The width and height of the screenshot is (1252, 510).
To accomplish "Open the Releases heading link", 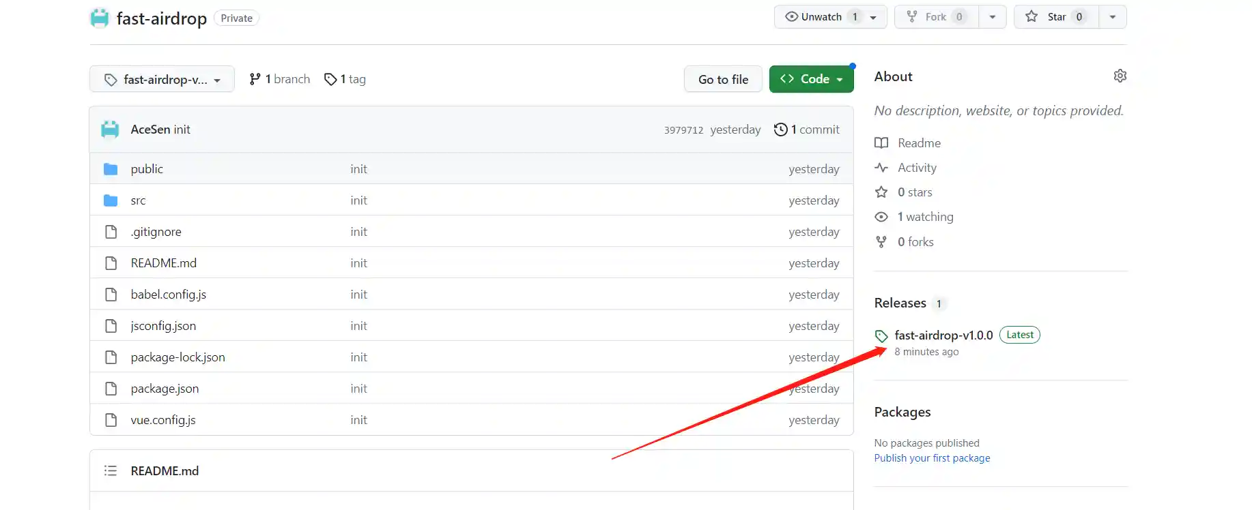I will point(900,303).
